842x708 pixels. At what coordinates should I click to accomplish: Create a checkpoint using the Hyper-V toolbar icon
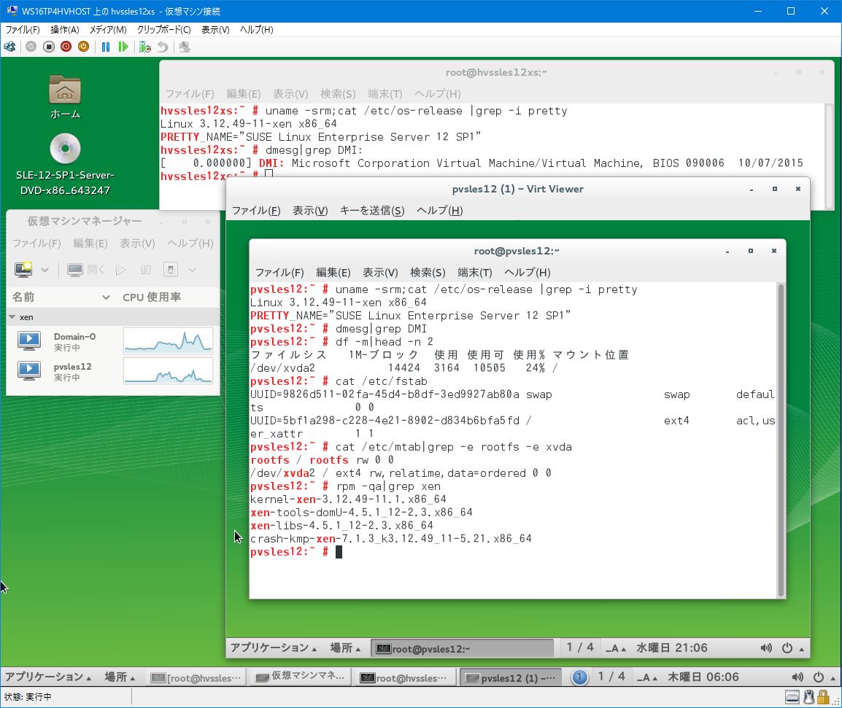pyautogui.click(x=145, y=47)
